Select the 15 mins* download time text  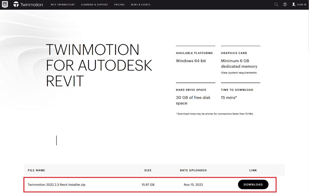pyautogui.click(x=229, y=98)
